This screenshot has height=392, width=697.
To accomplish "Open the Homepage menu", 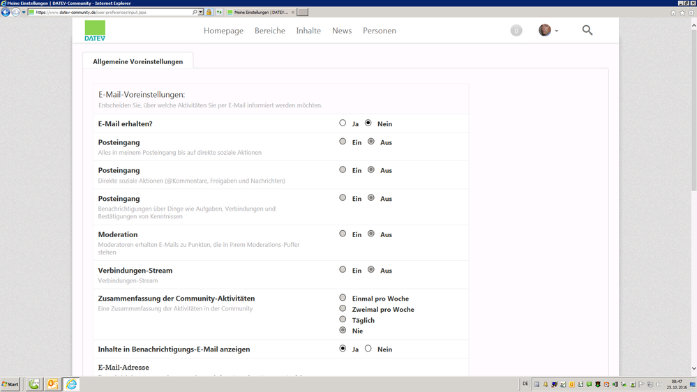I will point(223,31).
